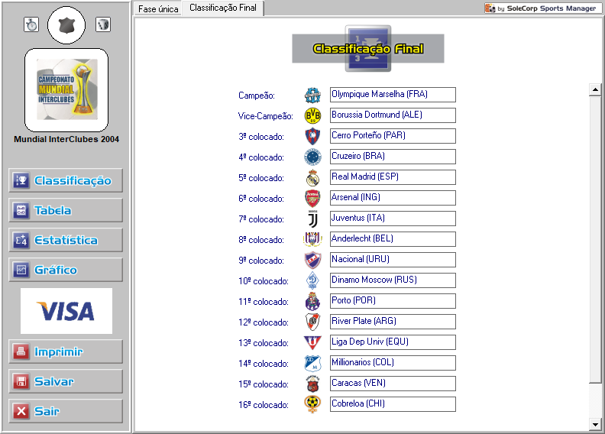605x434 pixels.
Task: Click the Real Madrid (ESP) field
Action: (x=393, y=177)
